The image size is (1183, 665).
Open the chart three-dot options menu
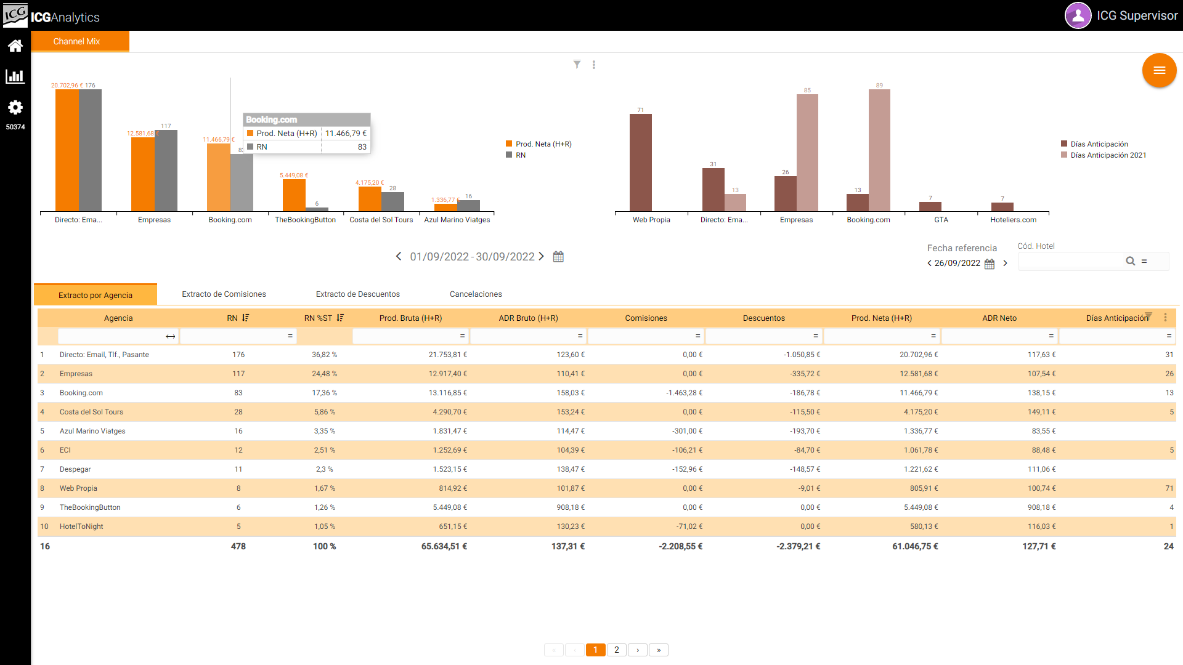tap(594, 65)
